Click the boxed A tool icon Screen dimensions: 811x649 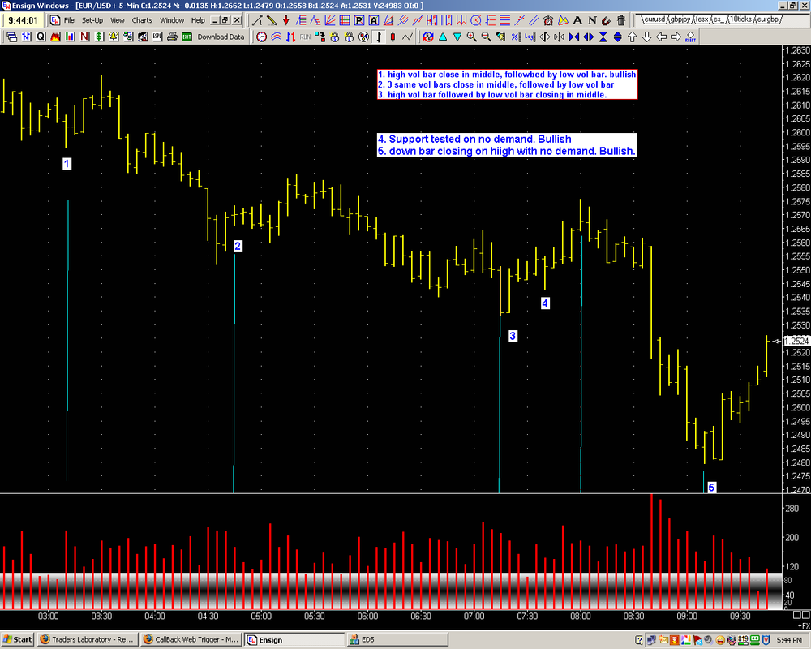point(373,21)
